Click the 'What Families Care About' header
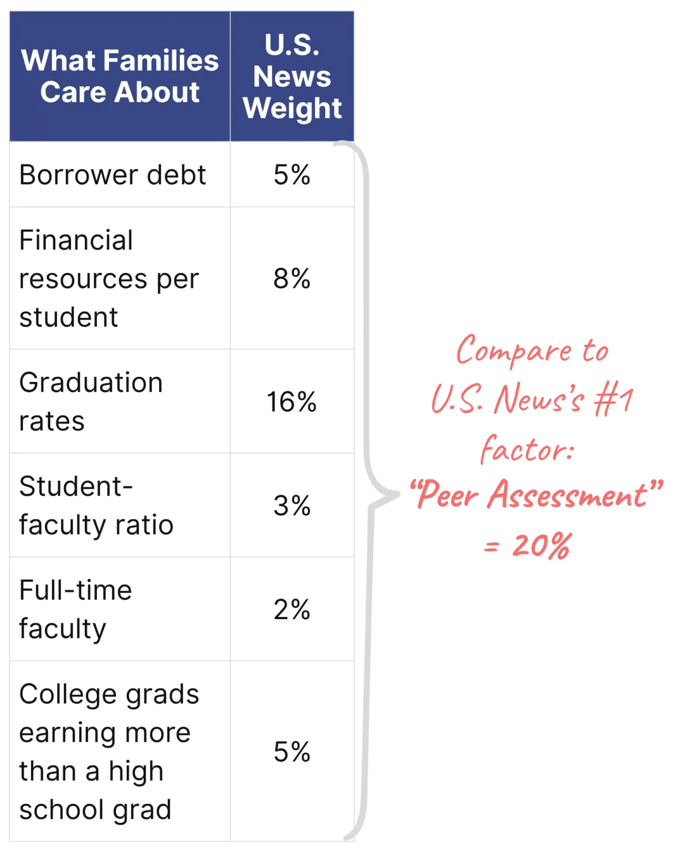Screen dimensions: 692x861 [x=120, y=76]
